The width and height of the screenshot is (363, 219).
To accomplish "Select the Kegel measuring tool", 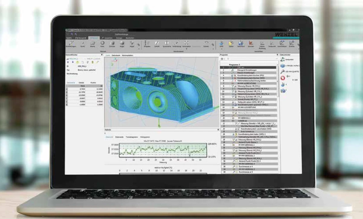I will pos(131,44).
